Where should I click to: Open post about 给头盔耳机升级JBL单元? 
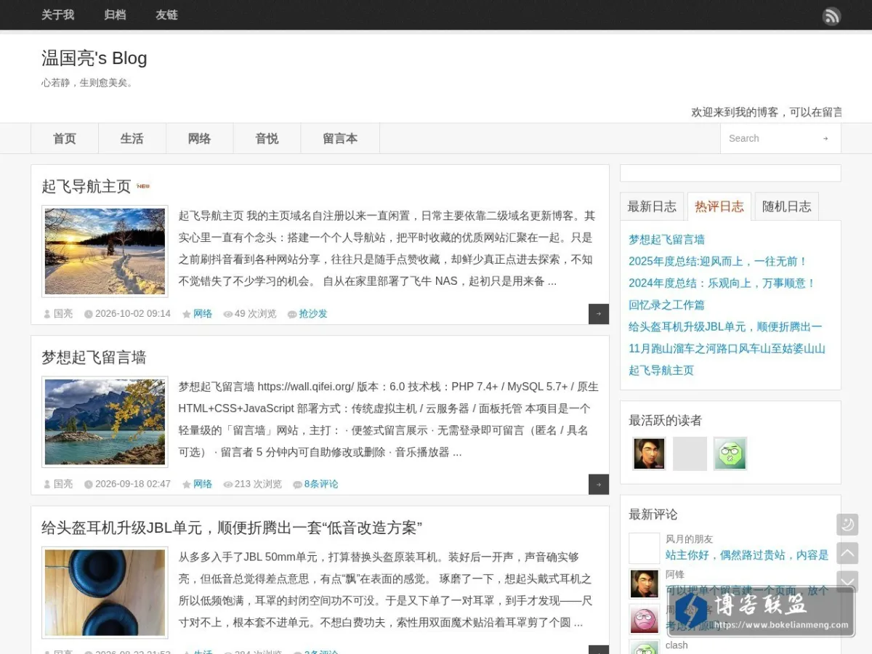tap(232, 528)
